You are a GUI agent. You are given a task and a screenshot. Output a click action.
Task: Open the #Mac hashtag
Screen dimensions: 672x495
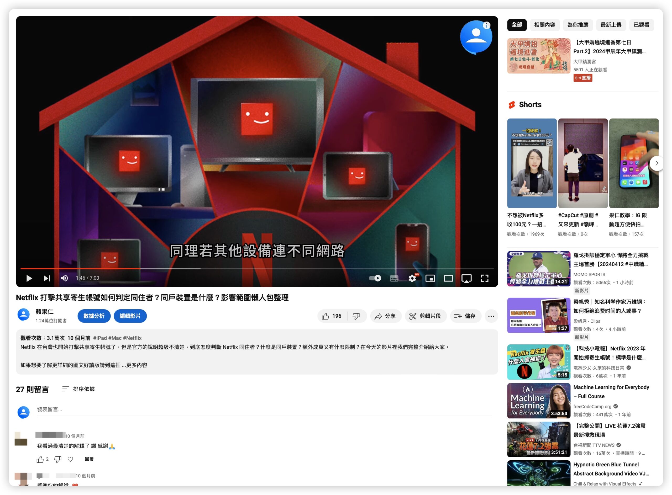(115, 338)
